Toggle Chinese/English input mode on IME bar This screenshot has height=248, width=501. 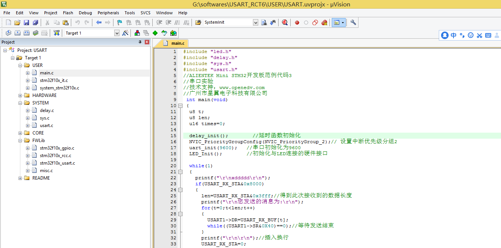(453, 35)
